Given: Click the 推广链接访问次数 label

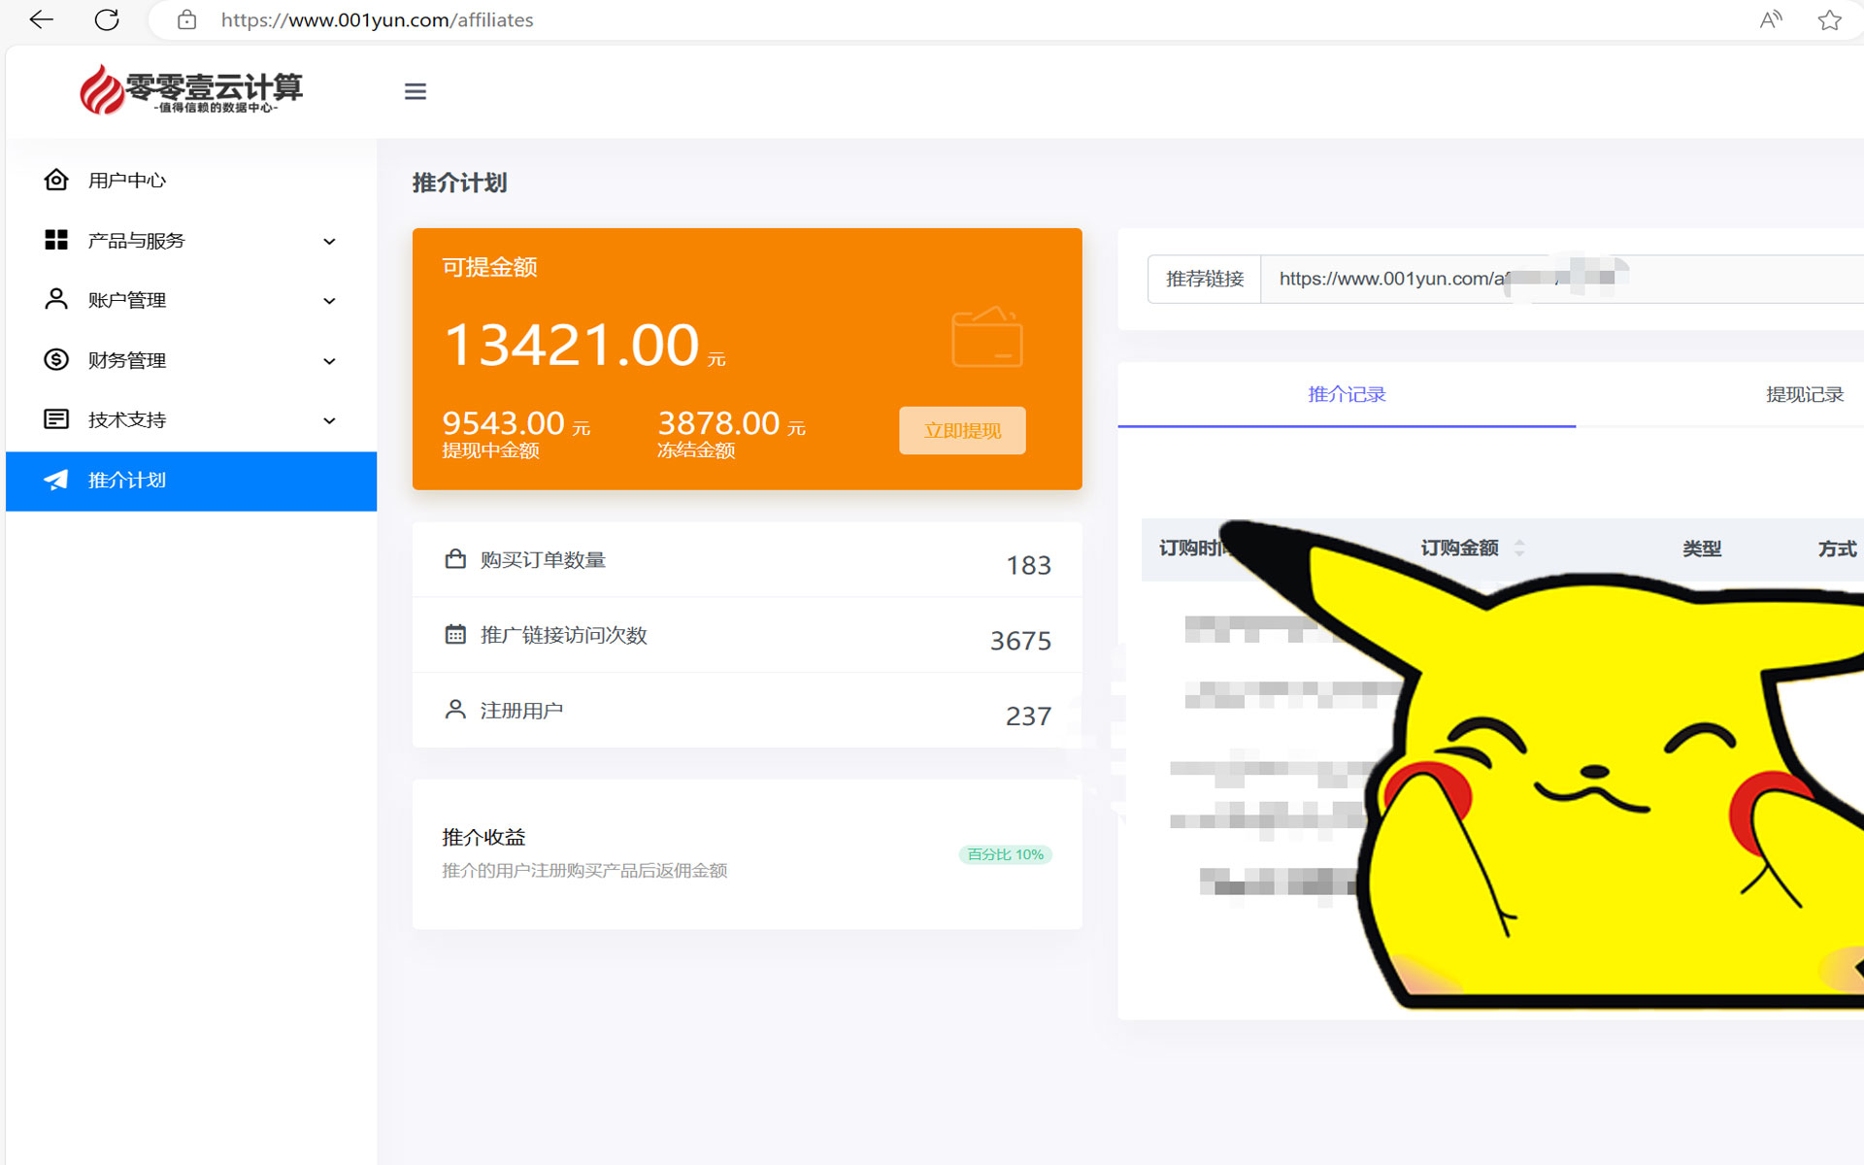Looking at the screenshot, I should coord(563,635).
